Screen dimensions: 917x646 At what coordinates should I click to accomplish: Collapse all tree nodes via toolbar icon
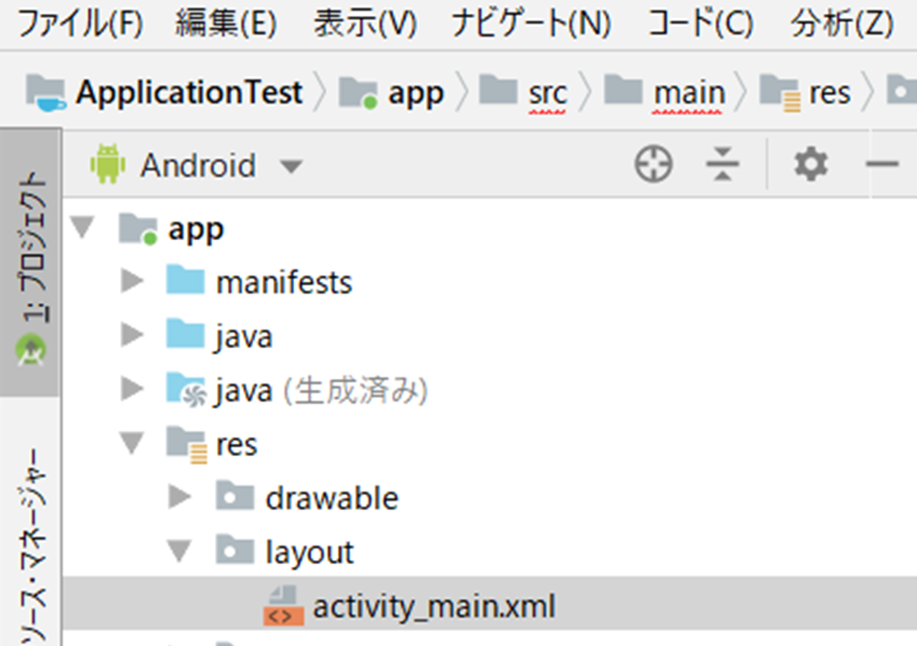coord(723,164)
